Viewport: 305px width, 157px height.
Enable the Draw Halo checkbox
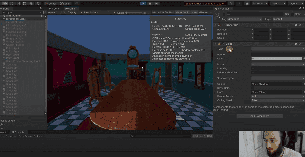[253, 88]
